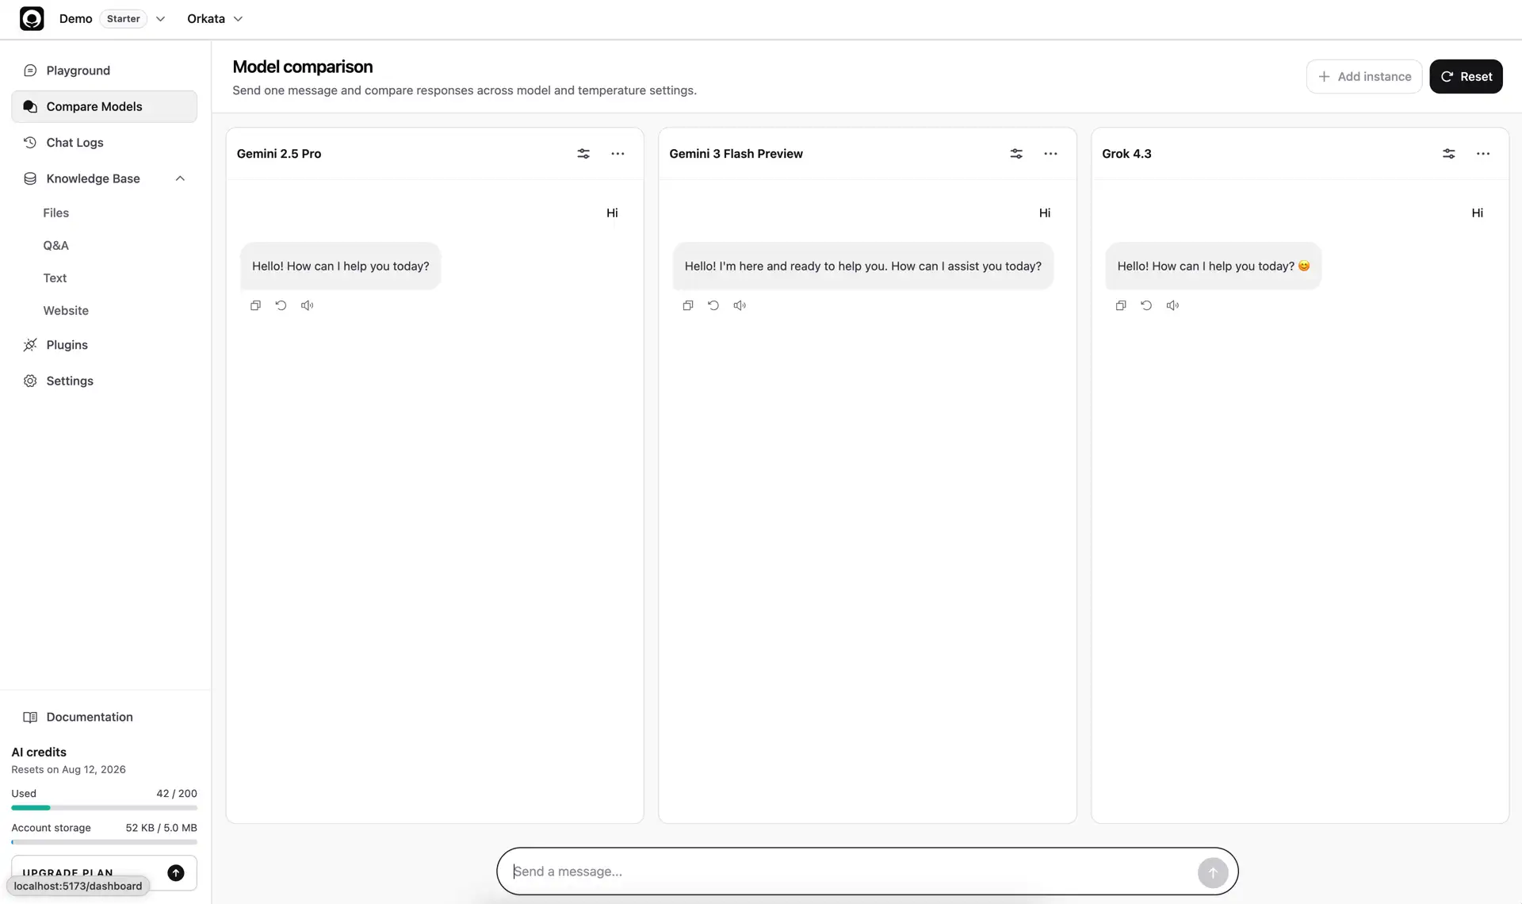
Task: Click the 'Hi' message in Grok 4.3 panel
Action: pyautogui.click(x=1477, y=213)
